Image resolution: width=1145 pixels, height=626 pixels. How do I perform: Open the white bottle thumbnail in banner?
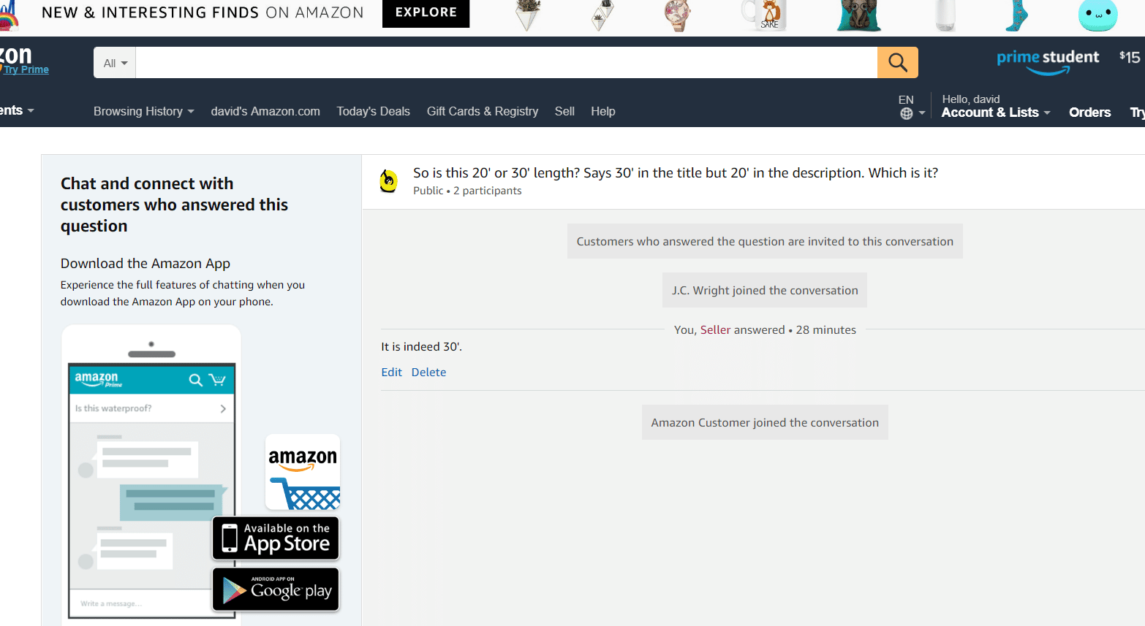coord(945,15)
